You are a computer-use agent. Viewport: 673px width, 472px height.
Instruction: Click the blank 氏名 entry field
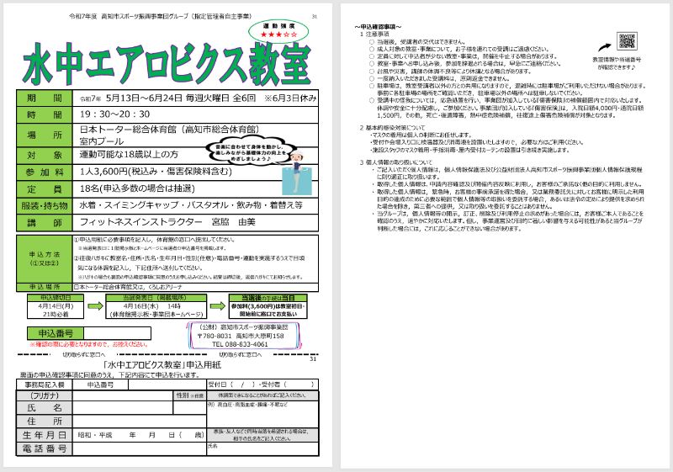[x=122, y=408]
